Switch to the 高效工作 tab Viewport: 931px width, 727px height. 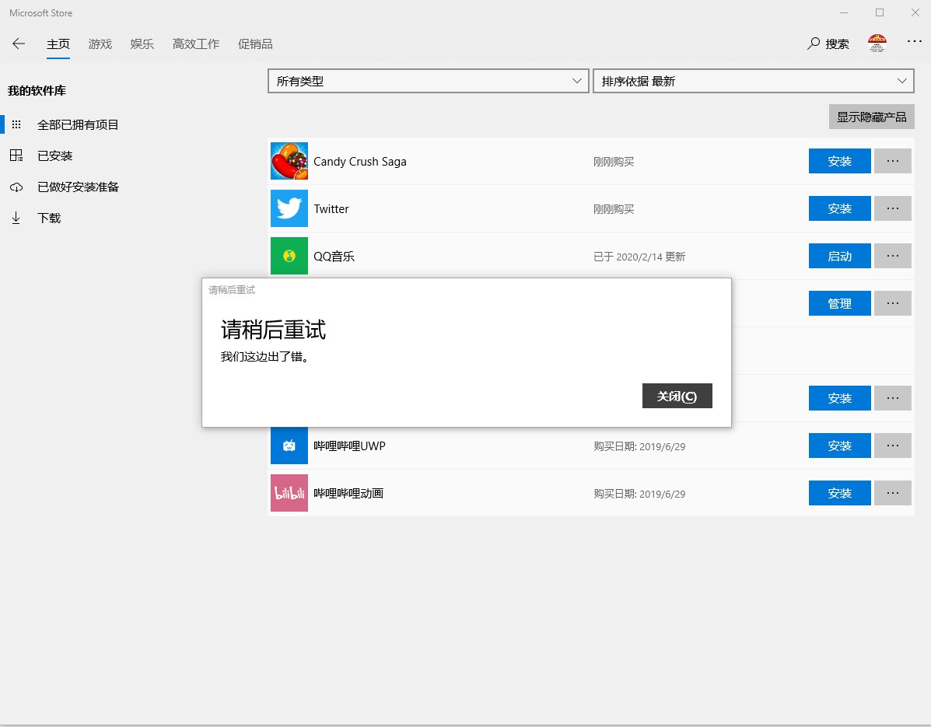(x=196, y=44)
